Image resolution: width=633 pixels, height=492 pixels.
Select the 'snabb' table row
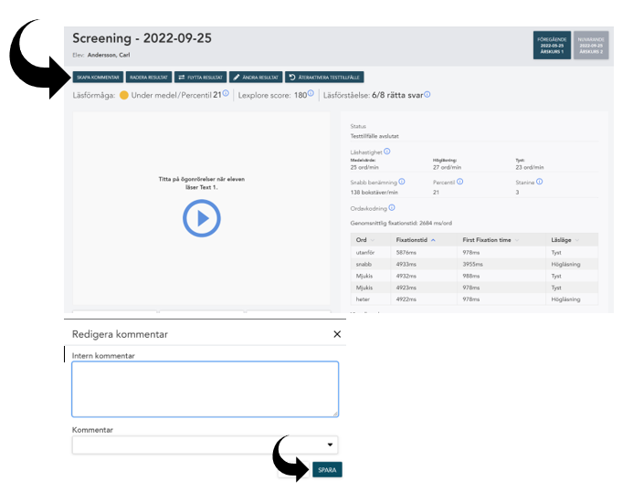pos(474,264)
